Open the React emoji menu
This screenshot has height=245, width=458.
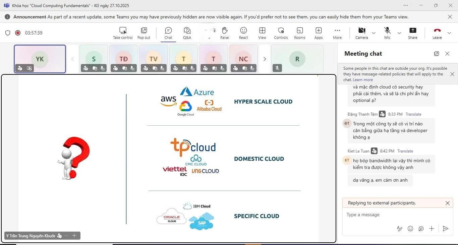coord(243,33)
